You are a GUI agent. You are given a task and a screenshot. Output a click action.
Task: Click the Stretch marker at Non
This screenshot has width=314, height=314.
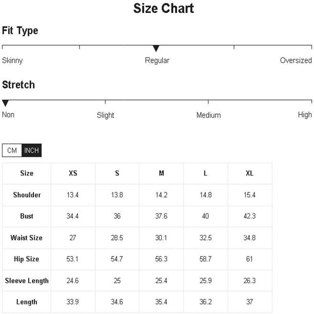click(x=5, y=103)
